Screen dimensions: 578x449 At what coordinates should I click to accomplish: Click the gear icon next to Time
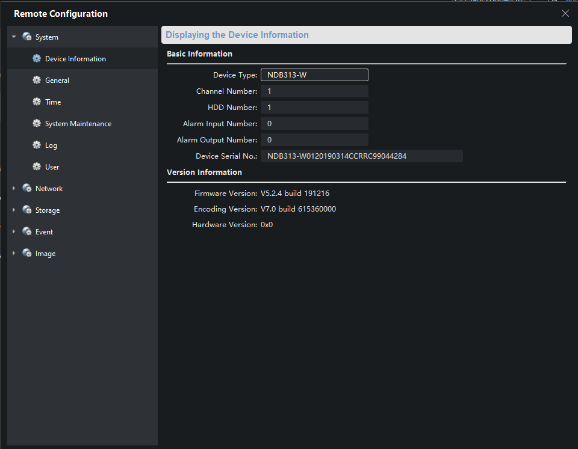[x=37, y=102]
